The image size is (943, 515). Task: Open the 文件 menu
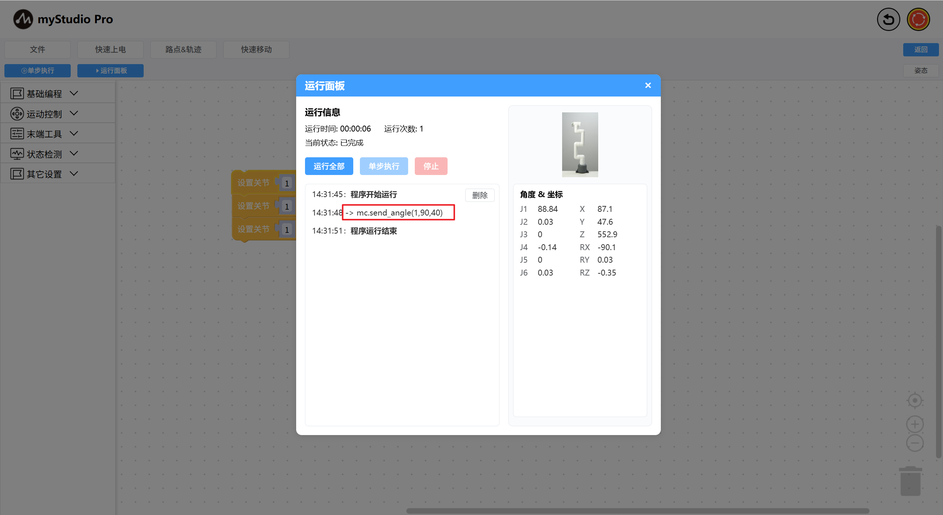38,49
